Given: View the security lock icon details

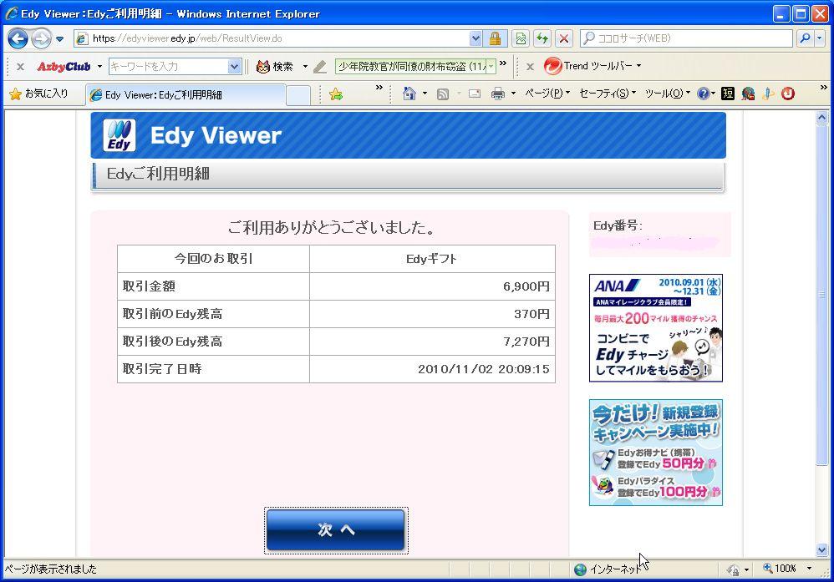Looking at the screenshot, I should point(496,38).
